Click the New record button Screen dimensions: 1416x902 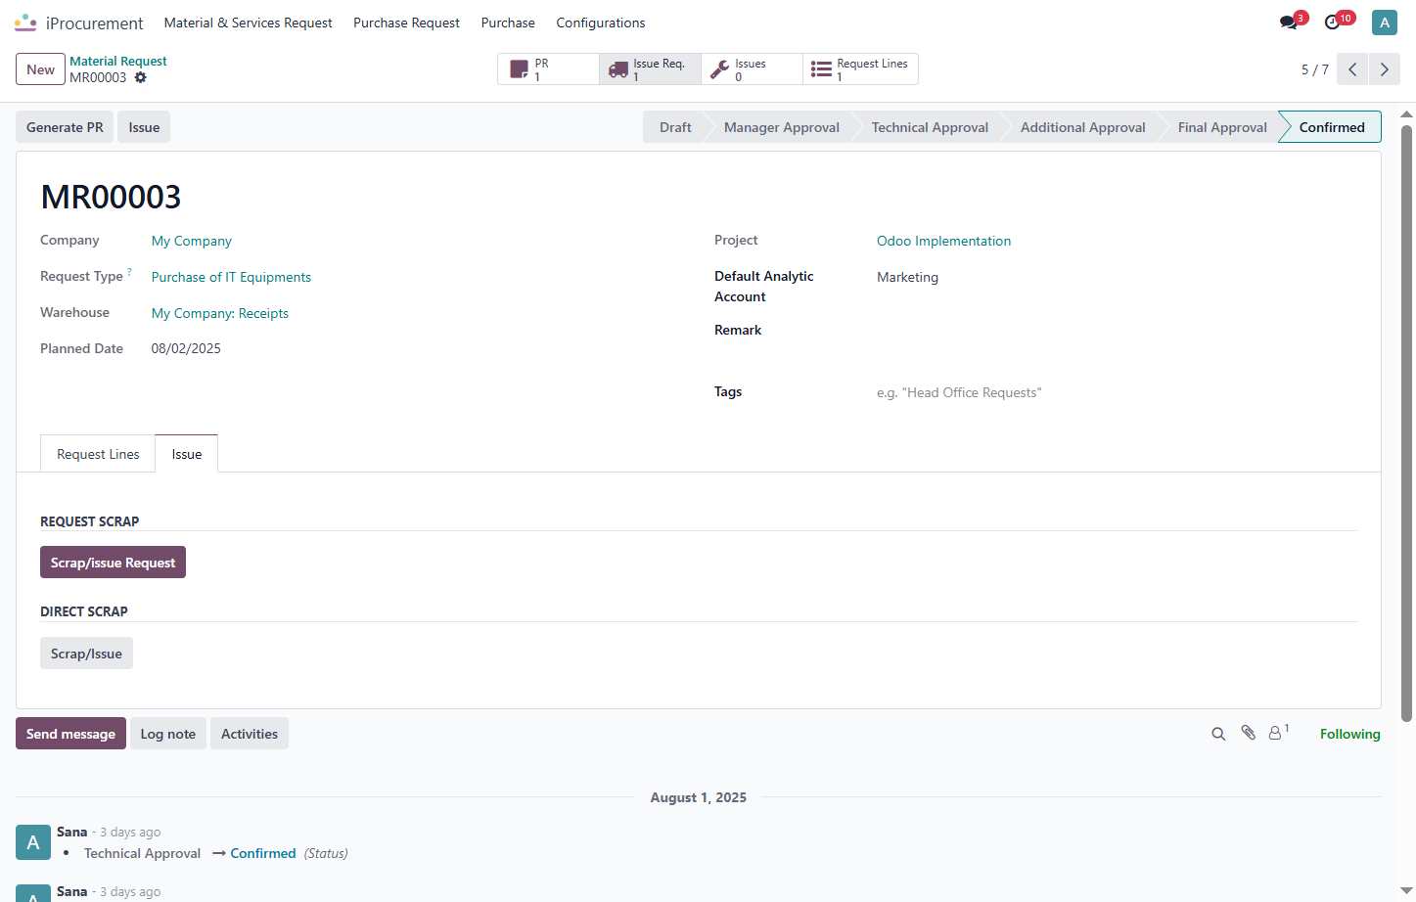click(x=40, y=69)
